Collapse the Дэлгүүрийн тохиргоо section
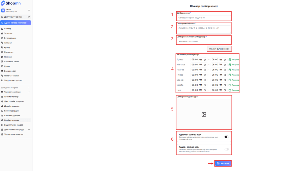The image size is (304, 171). (x=29, y=88)
